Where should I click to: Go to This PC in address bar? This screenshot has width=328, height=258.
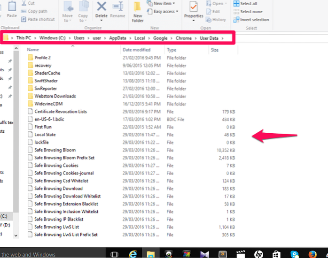[23, 38]
